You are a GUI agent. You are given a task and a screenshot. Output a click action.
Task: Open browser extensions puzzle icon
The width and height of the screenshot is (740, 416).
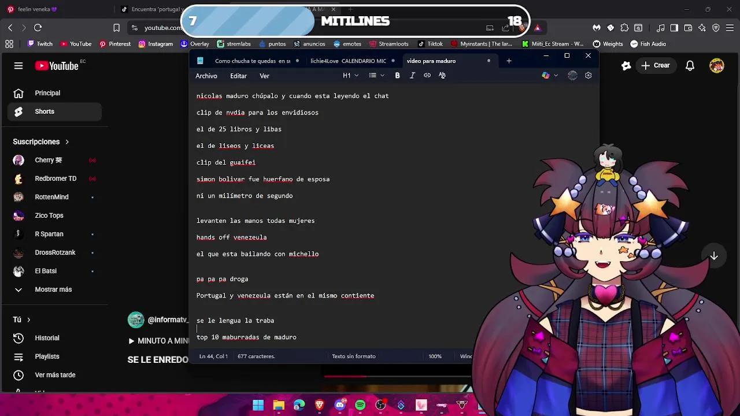pyautogui.click(x=624, y=28)
